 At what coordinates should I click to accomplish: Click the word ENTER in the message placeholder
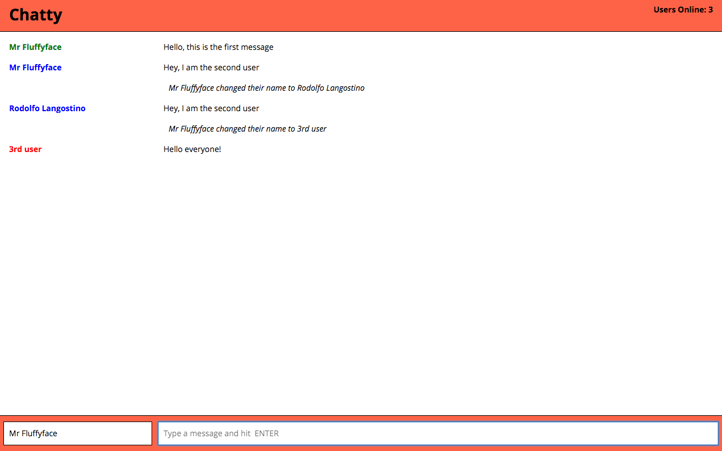266,433
